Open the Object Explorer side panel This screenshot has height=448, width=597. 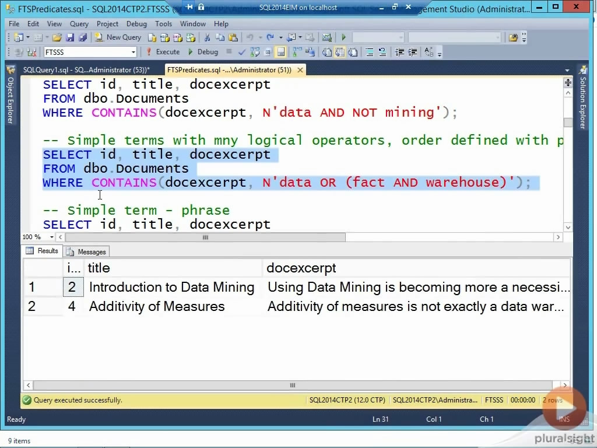pos(10,95)
